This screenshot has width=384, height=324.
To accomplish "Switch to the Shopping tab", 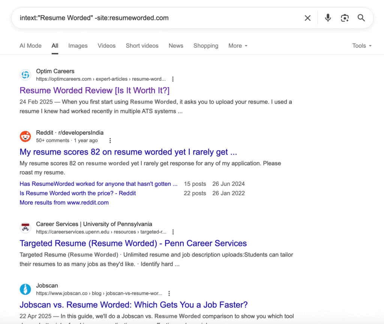I will click(206, 46).
